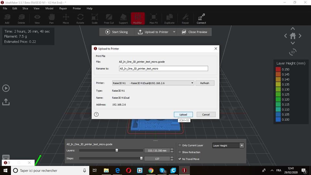311x175 pixels.
Task: Click the Rename to text field
Action: [x=163, y=68]
